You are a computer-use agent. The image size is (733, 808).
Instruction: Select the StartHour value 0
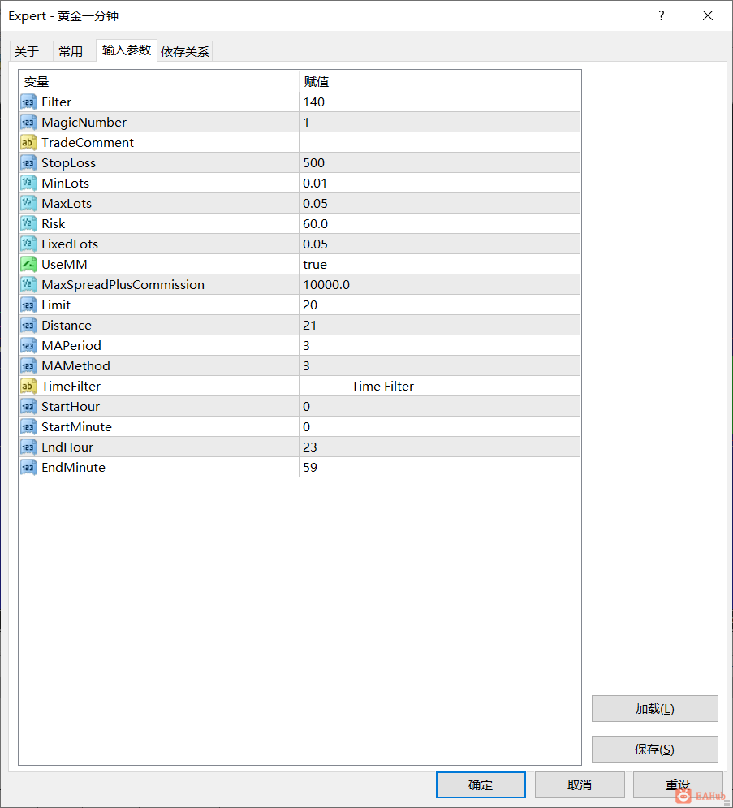coord(307,407)
